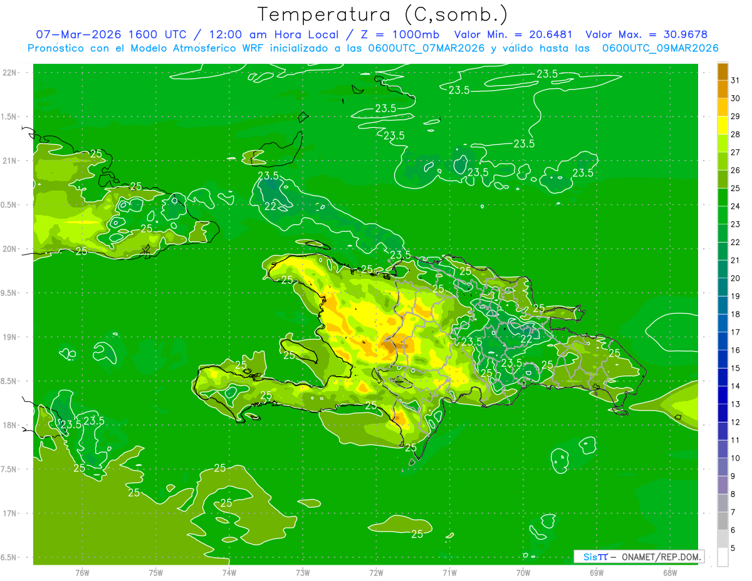Pick the blue swatch between 15 and 16
The width and height of the screenshot is (752, 581).
pos(723,359)
